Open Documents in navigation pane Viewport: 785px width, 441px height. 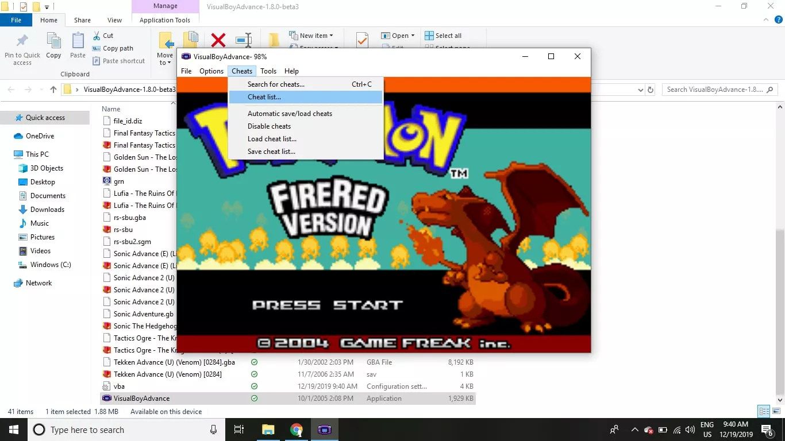coord(48,196)
